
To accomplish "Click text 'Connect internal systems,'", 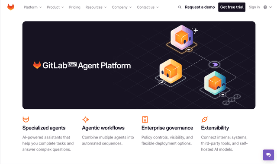I will click(x=224, y=137).
